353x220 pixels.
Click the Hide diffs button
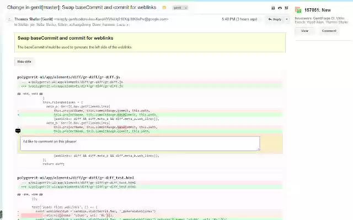pos(24,62)
